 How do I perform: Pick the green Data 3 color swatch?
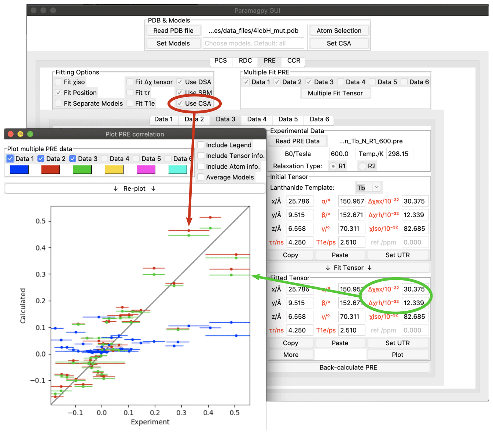82,169
